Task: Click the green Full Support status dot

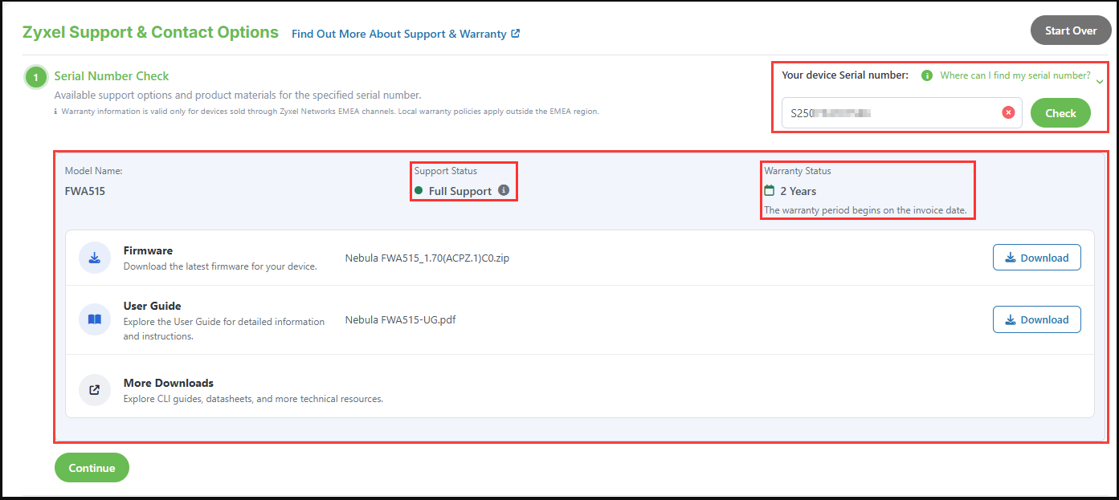Action: pos(419,191)
